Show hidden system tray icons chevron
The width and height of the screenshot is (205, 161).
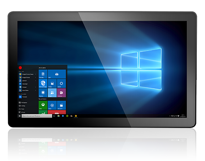click(x=170, y=116)
